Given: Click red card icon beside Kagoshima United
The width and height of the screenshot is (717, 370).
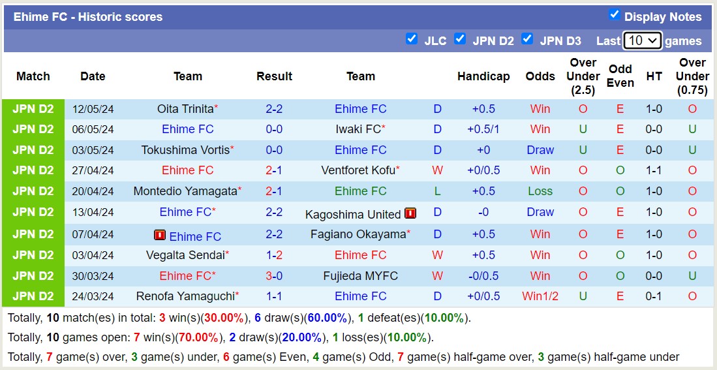Looking at the screenshot, I should 410,213.
